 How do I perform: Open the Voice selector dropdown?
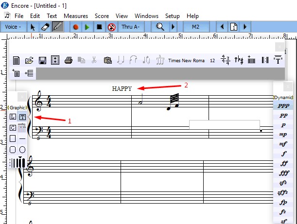coord(13,27)
